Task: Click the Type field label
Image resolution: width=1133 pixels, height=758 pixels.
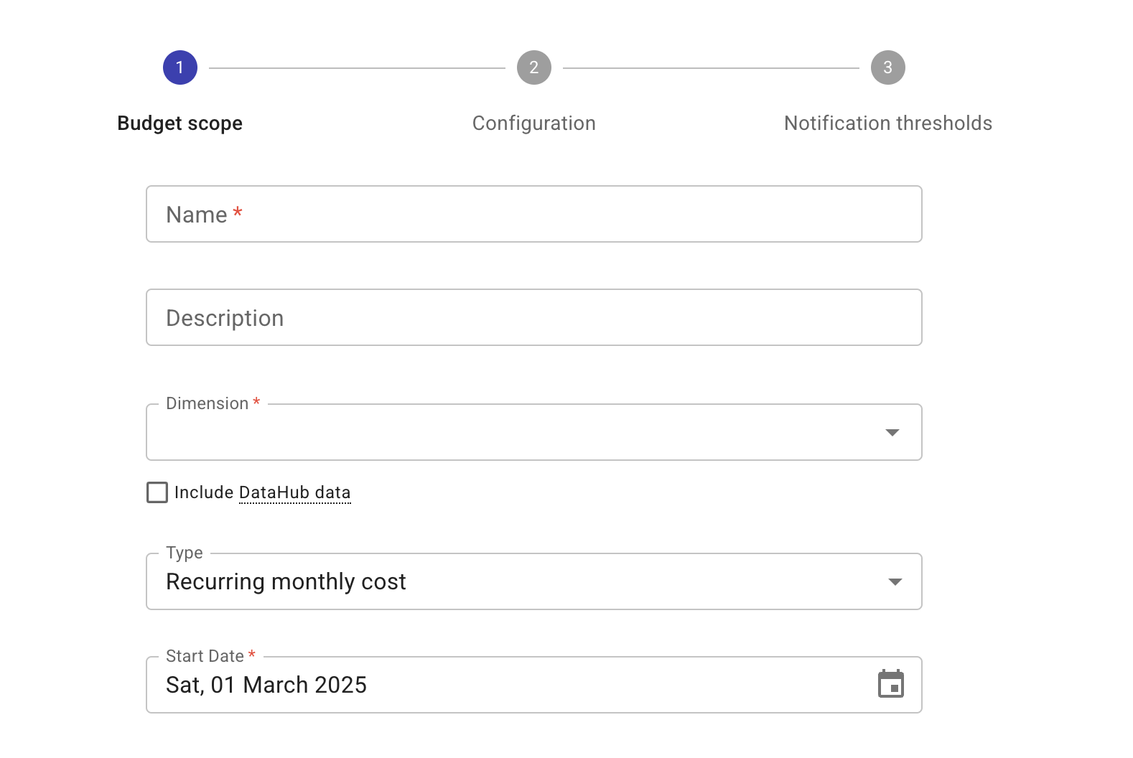Action: tap(185, 553)
